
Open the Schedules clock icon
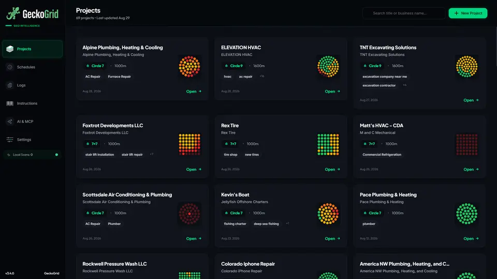(x=10, y=67)
